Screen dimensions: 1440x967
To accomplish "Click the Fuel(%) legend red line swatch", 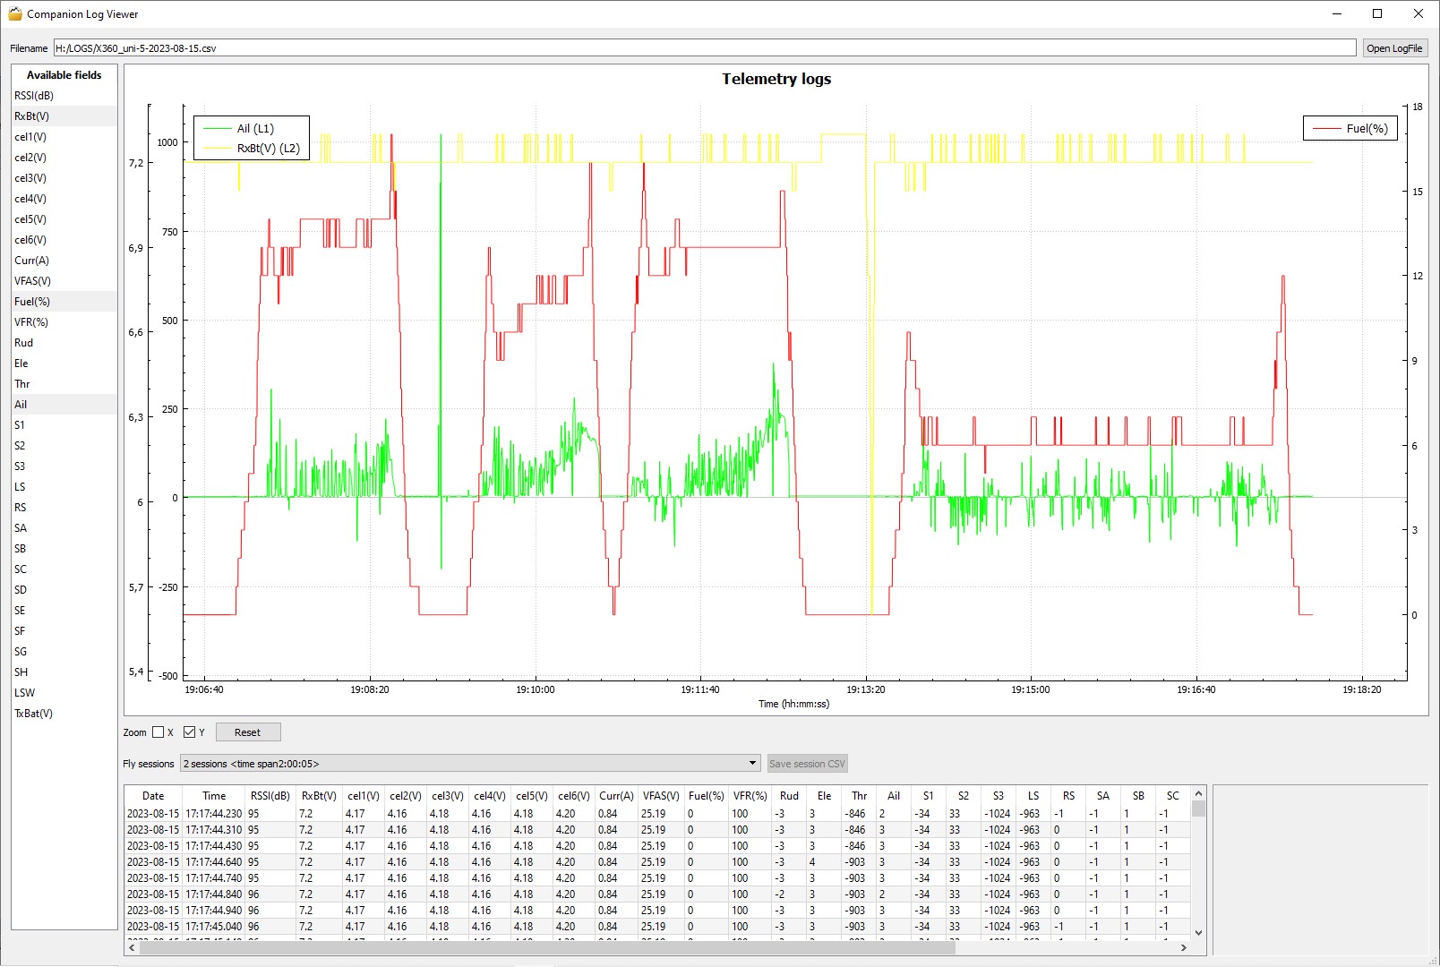I will pyautogui.click(x=1326, y=129).
